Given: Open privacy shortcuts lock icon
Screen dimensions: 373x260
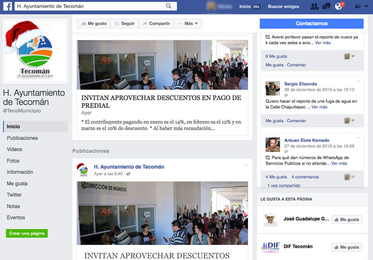Looking at the screenshot, I should [358, 7].
